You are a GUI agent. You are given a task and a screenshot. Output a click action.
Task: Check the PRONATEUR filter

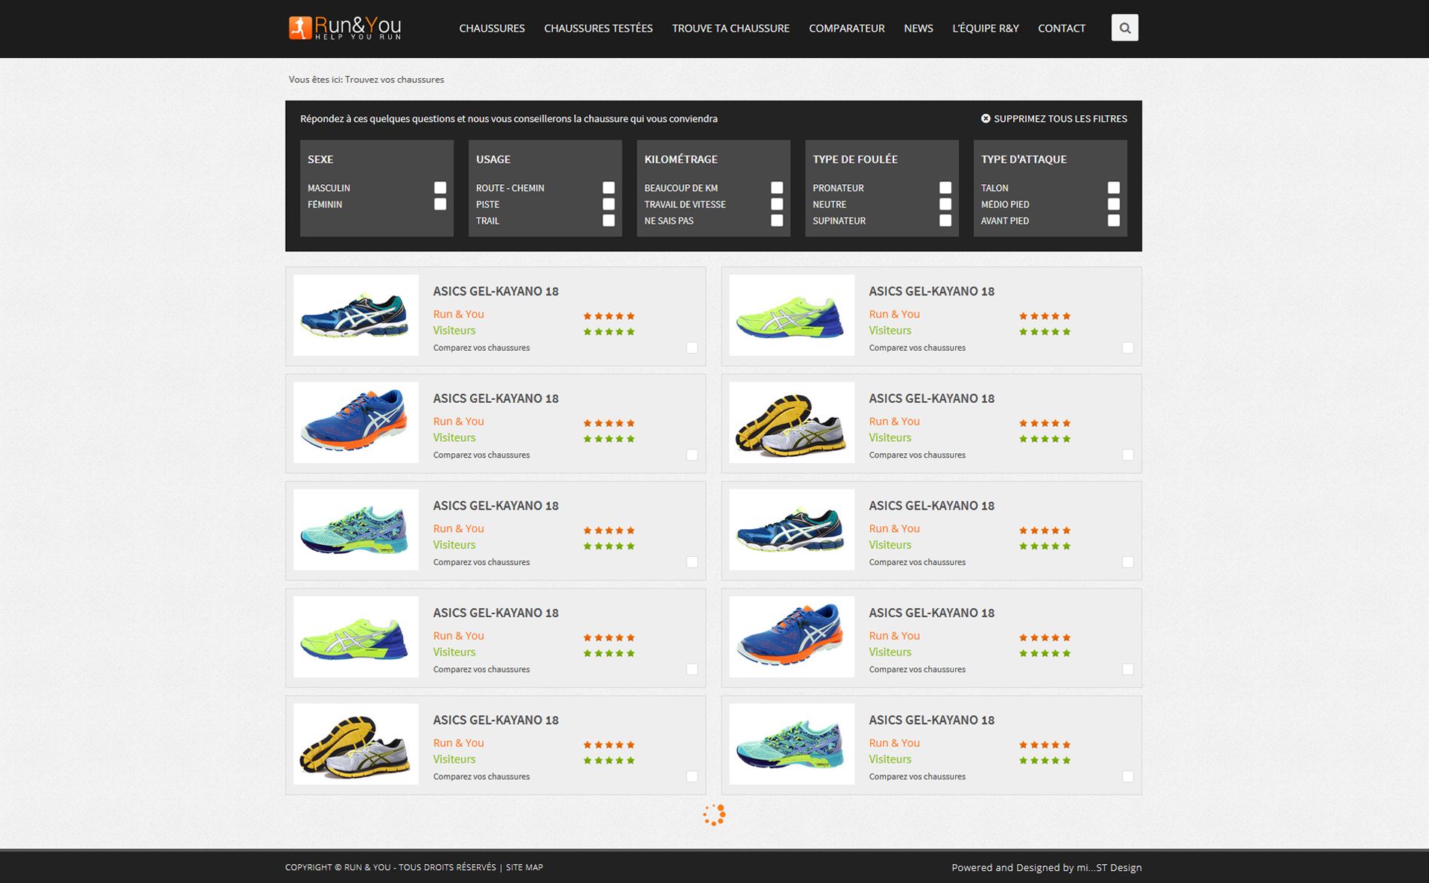click(945, 188)
